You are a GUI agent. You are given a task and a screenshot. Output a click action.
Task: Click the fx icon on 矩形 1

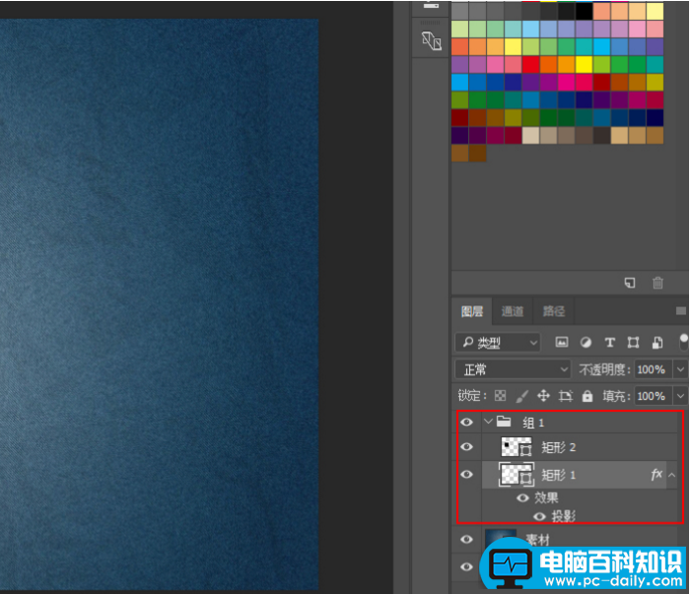(x=656, y=474)
